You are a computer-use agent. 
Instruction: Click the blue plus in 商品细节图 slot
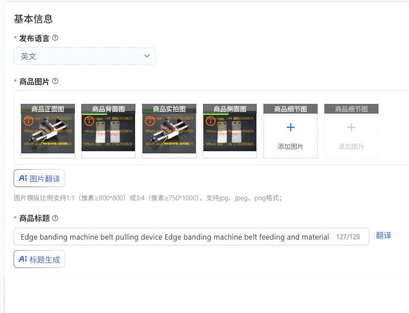coord(291,127)
